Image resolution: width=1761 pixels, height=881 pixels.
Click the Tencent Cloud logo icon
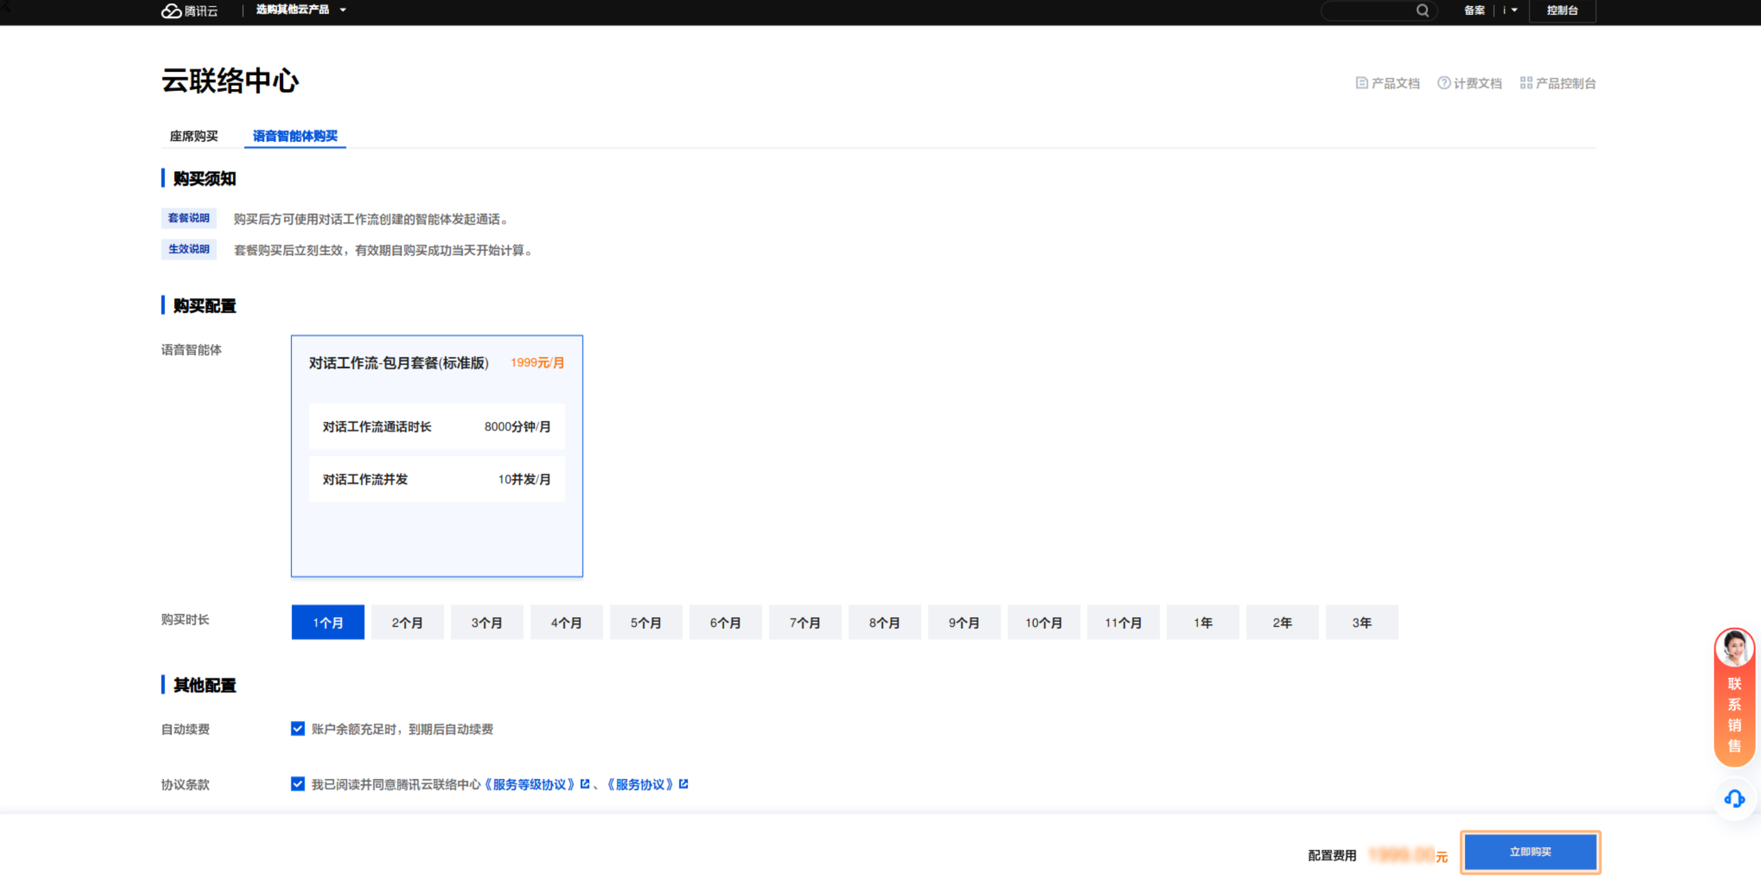[171, 10]
